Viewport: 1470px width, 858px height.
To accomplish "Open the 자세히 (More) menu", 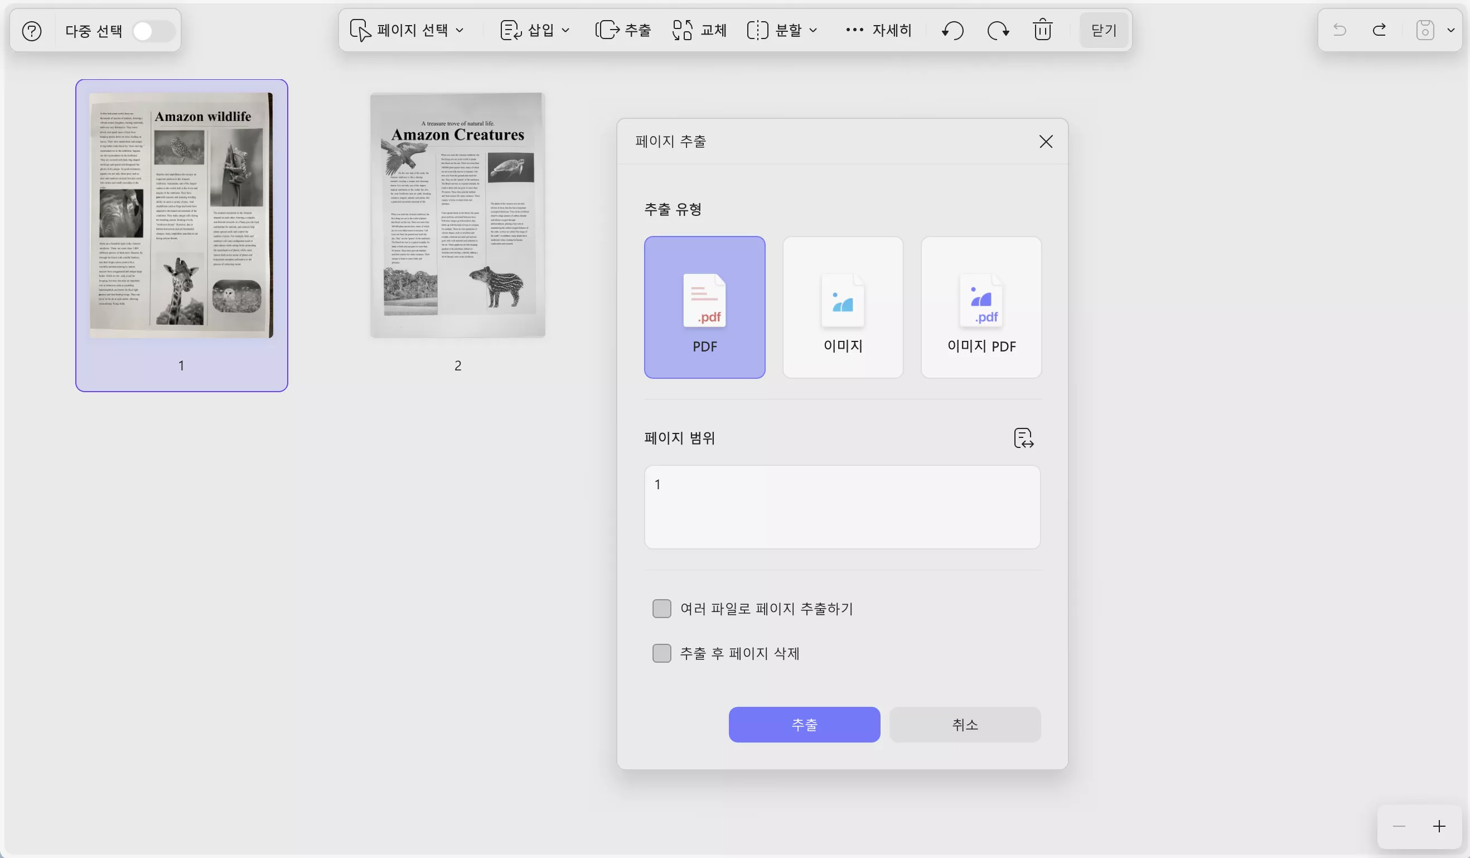I will pos(878,30).
